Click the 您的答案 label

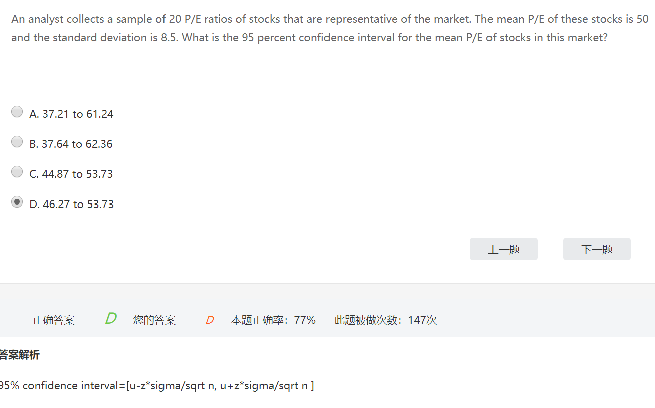[154, 320]
